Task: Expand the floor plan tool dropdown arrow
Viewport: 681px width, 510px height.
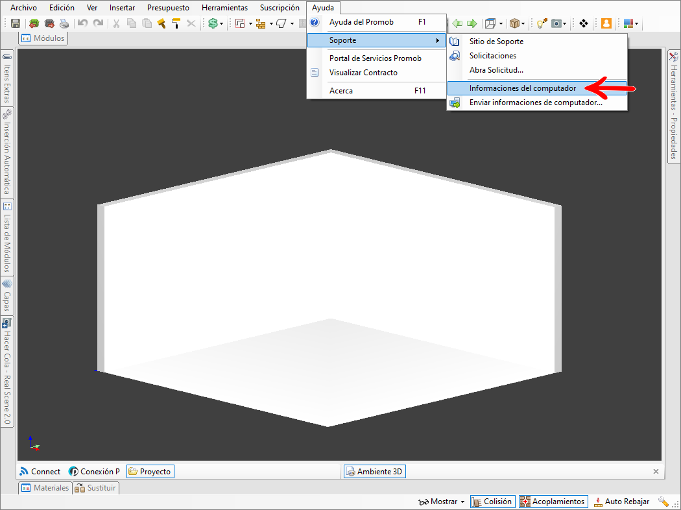Action: tap(250, 23)
